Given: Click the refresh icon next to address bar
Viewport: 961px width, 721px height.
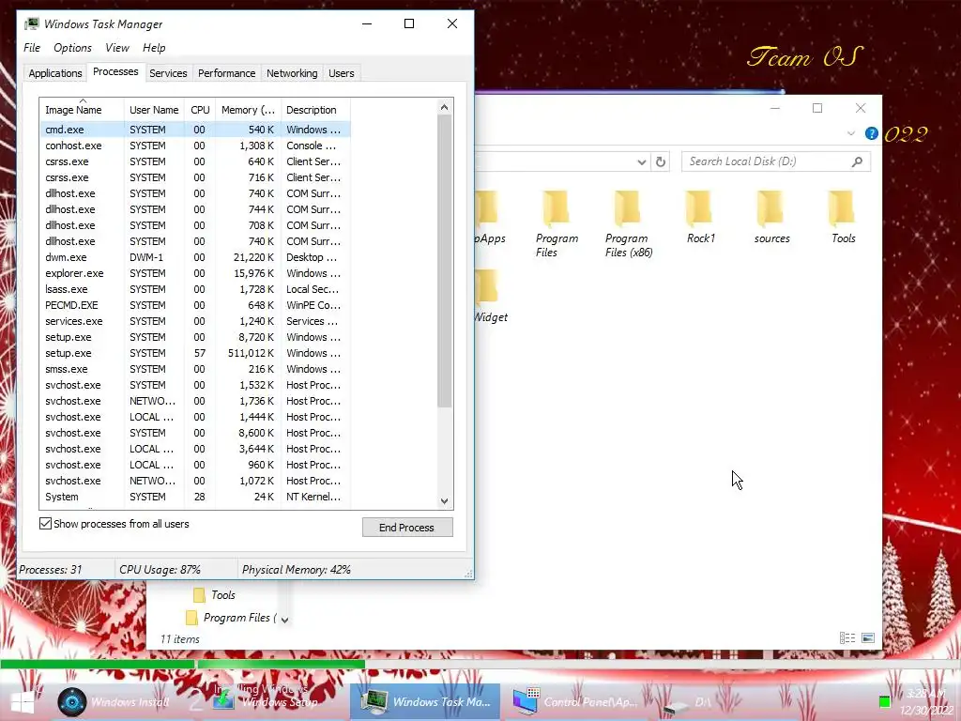Looking at the screenshot, I should pos(660,161).
